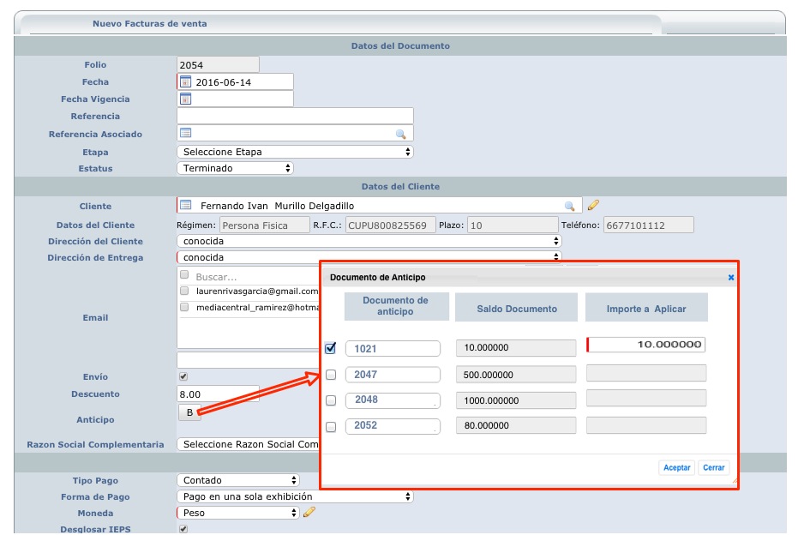The height and width of the screenshot is (541, 804).
Task: Open the Fecha Vigencia calendar icon
Action: pyautogui.click(x=186, y=99)
